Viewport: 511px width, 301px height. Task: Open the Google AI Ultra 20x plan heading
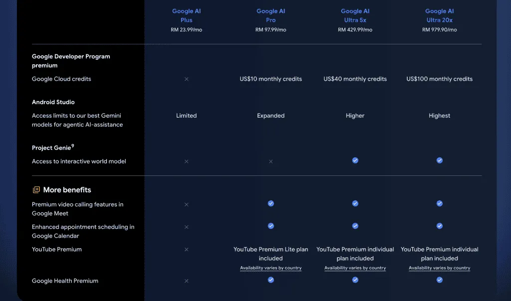(440, 15)
